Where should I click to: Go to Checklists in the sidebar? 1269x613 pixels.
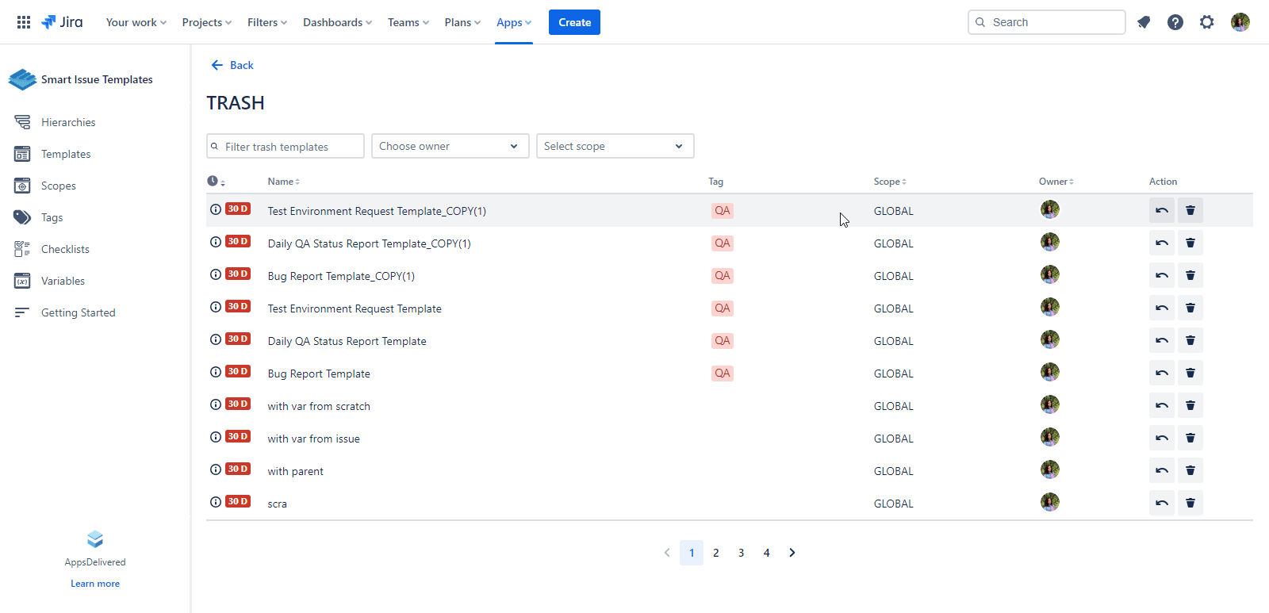point(65,249)
